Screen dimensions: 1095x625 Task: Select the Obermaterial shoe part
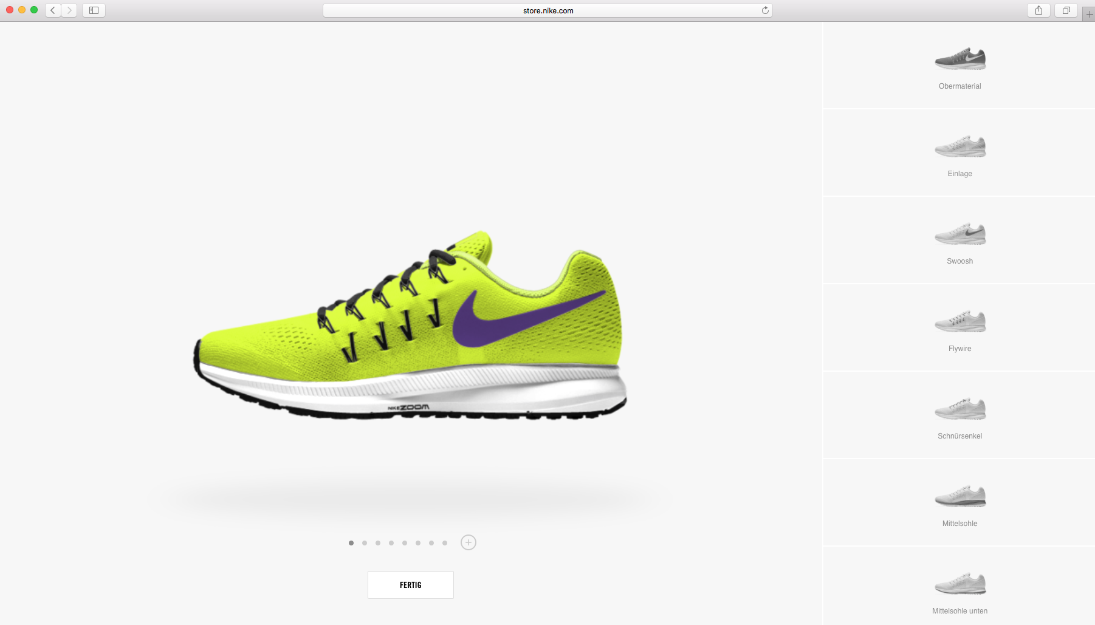pos(959,66)
